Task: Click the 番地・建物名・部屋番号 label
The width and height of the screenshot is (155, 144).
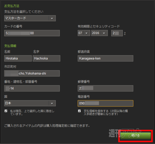Action: tap(21, 82)
